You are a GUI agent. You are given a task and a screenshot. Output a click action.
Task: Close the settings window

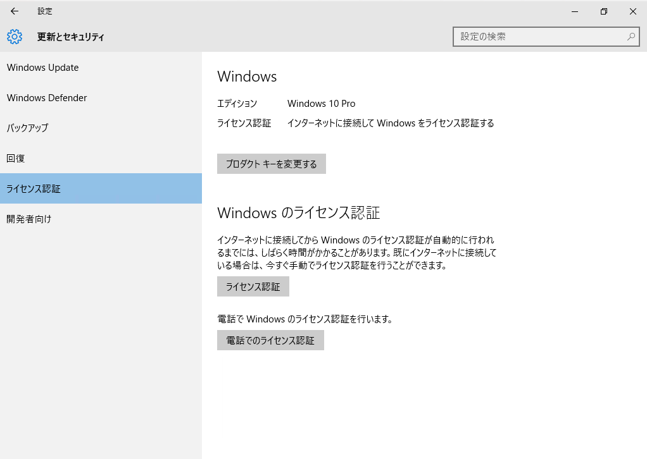(x=632, y=11)
